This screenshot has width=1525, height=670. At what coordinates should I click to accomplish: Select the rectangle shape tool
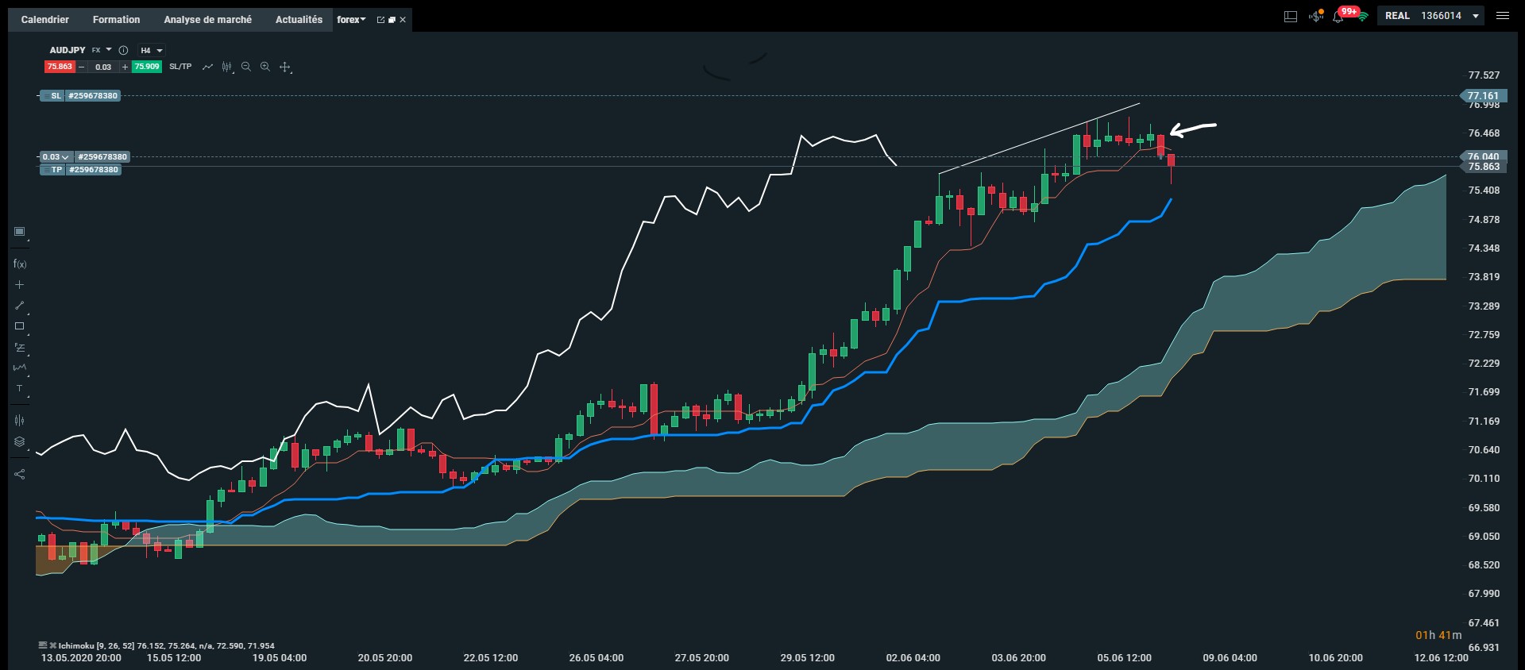pos(20,326)
